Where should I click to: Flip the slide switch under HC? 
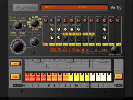click(79, 39)
